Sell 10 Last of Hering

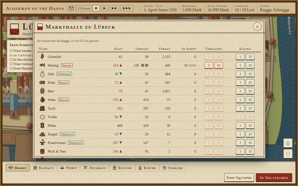coord(219,65)
